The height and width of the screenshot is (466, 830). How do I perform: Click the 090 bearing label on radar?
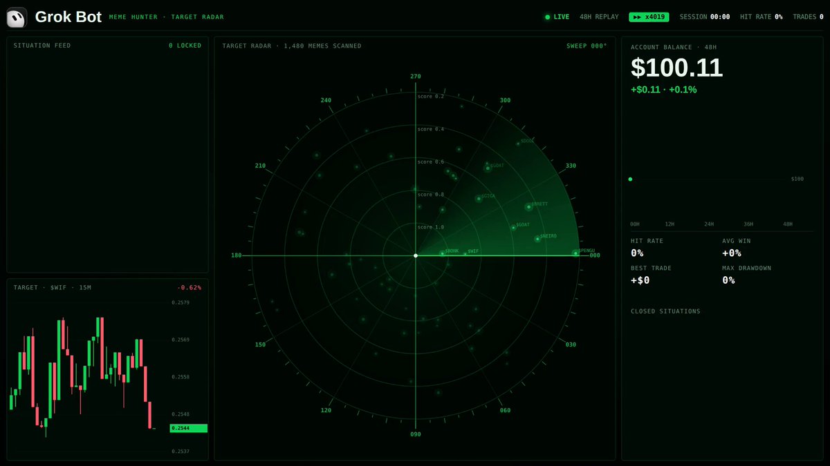click(416, 434)
